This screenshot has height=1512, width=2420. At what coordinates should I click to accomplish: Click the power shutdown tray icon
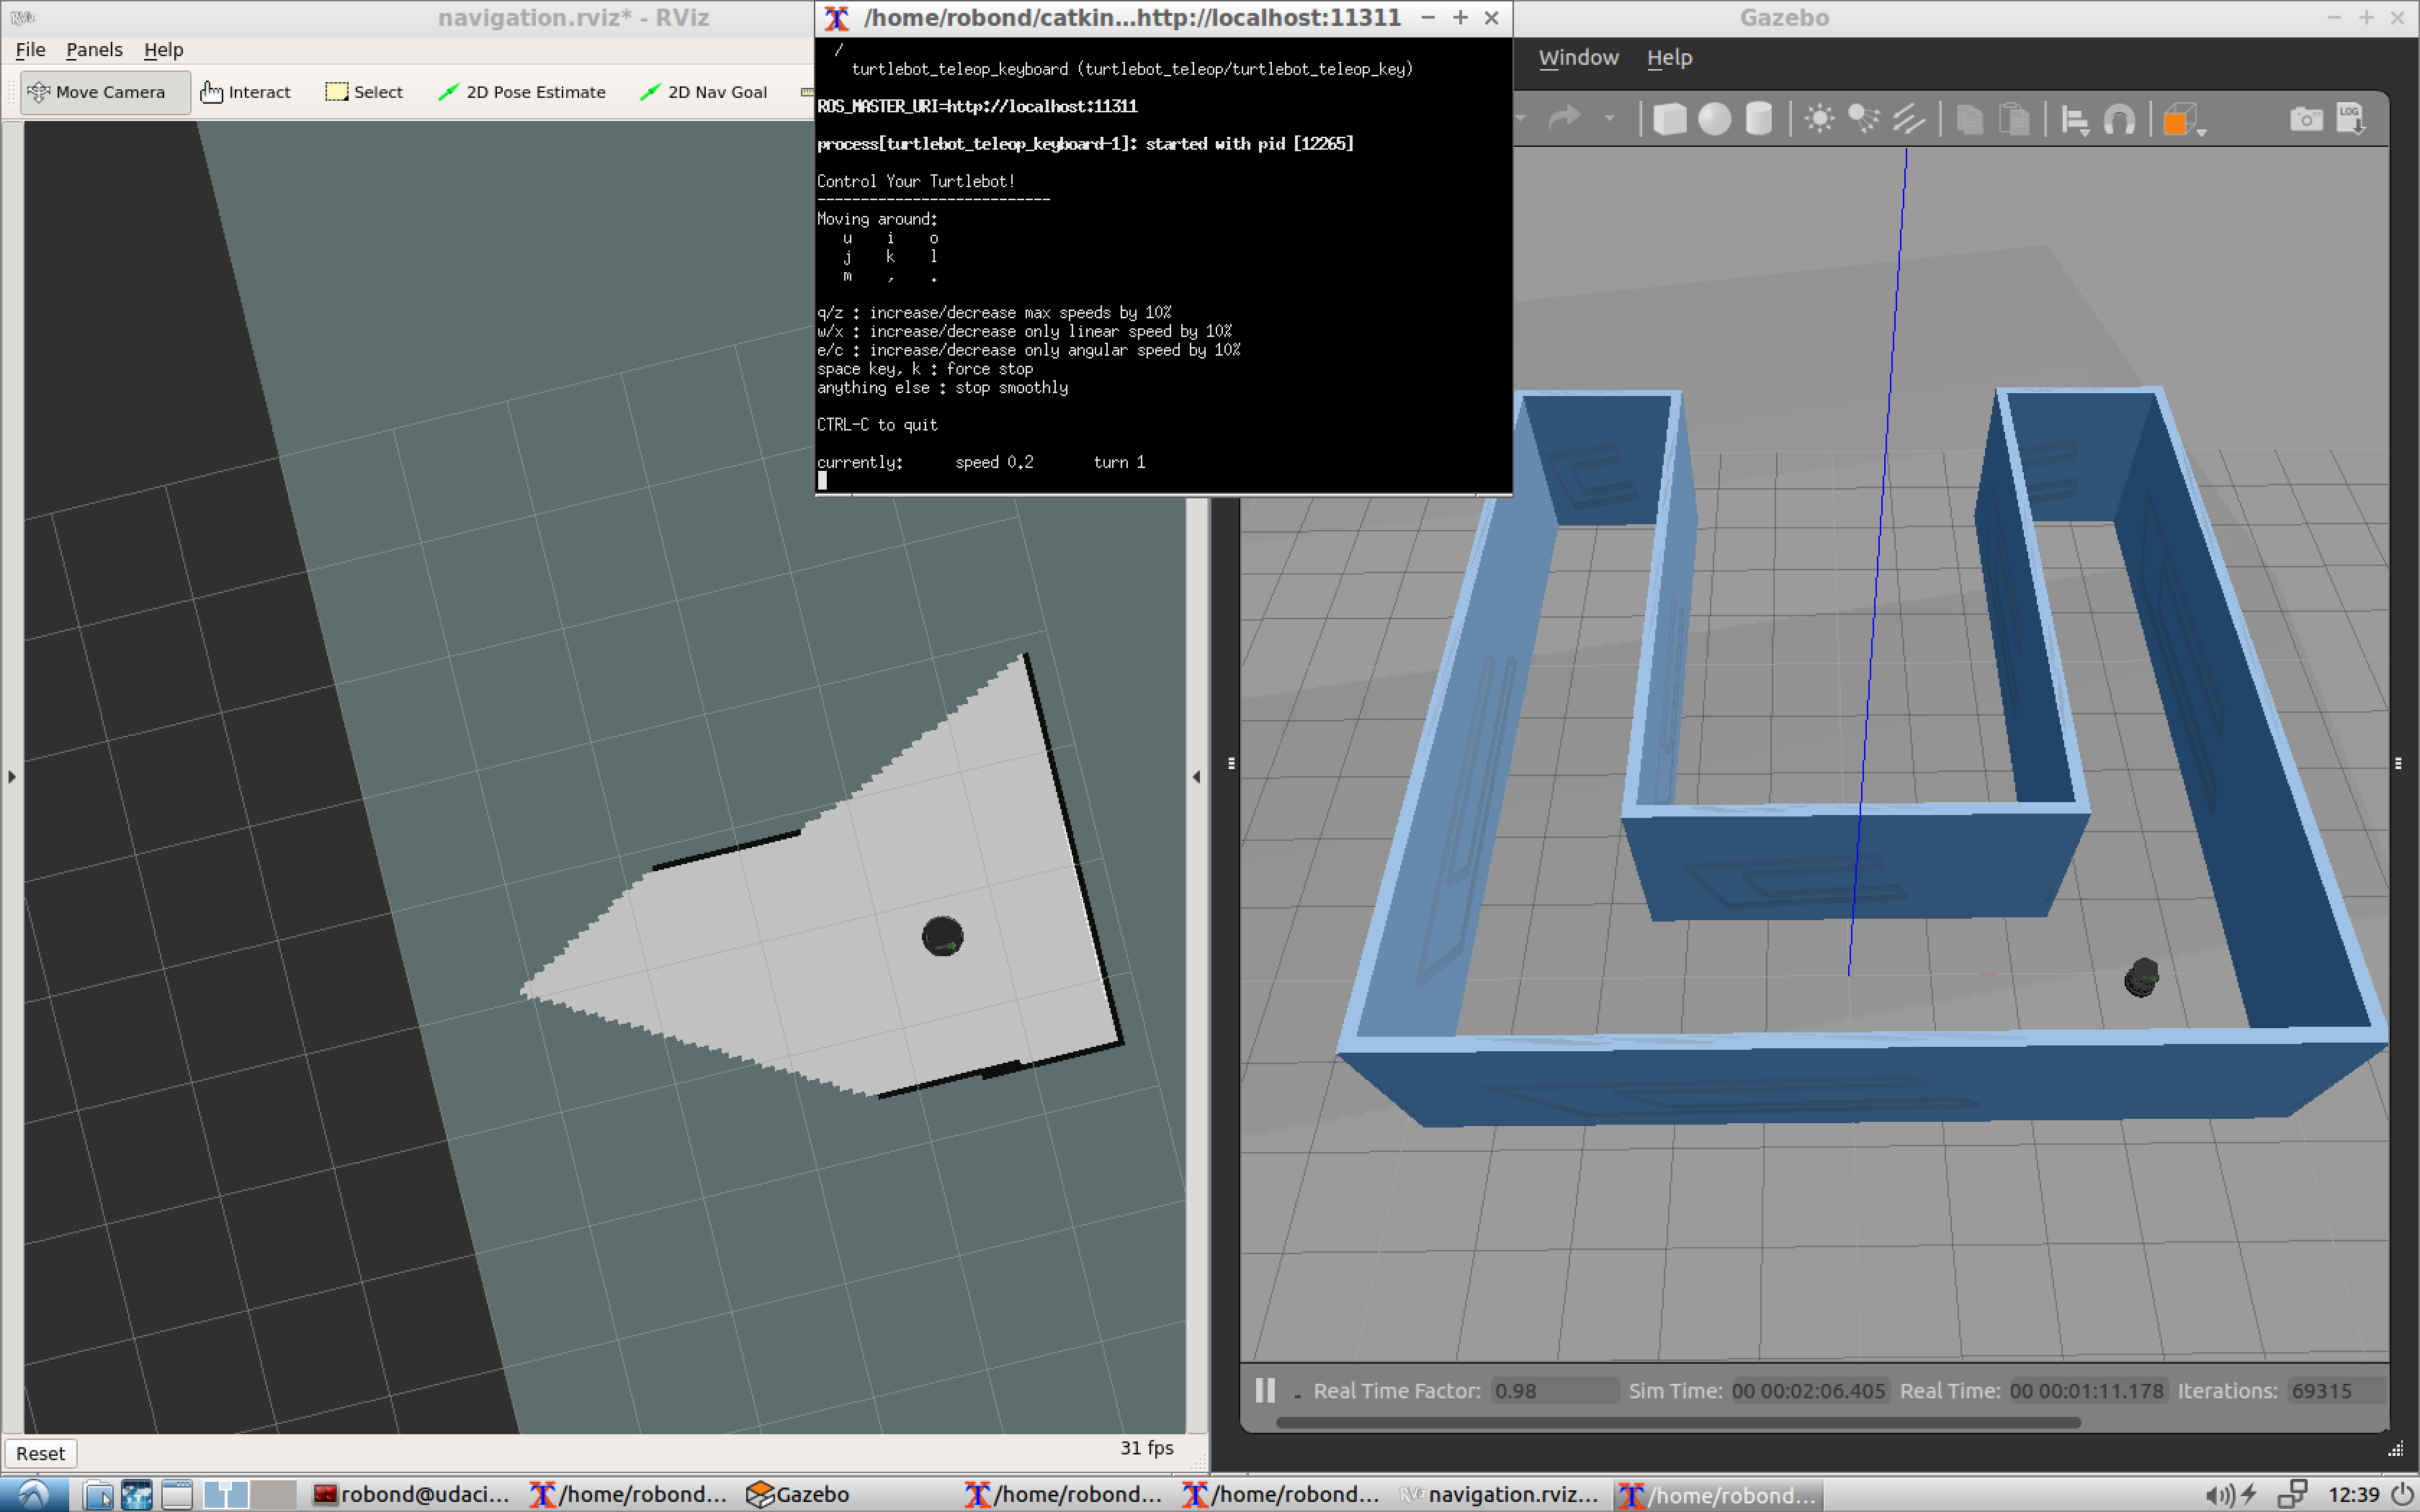pos(2402,1495)
